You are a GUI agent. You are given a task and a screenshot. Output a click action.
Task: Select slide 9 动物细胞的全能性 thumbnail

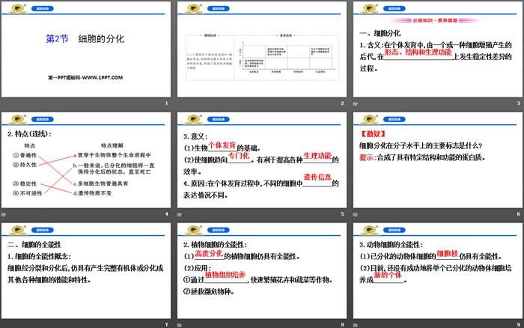coord(438,270)
